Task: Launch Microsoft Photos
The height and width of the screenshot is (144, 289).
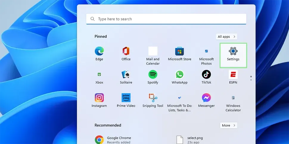Action: tap(206, 56)
